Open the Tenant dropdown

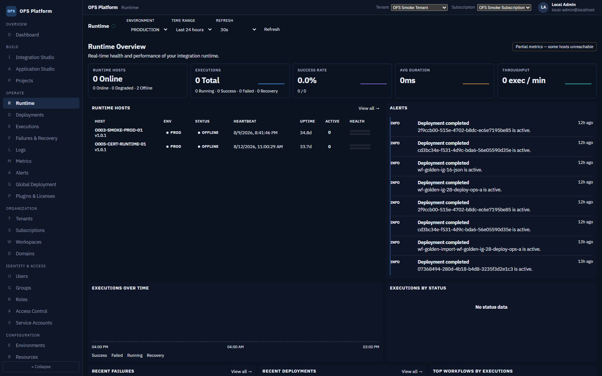(x=419, y=8)
